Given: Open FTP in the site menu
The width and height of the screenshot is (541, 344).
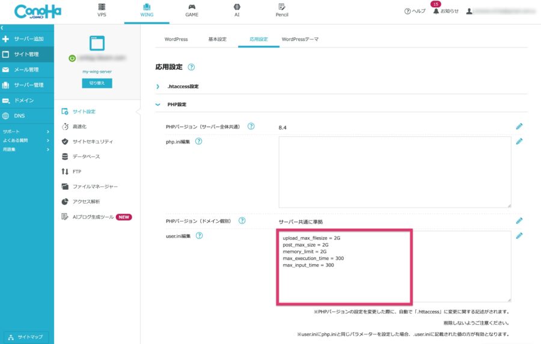Looking at the screenshot, I should 72,171.
